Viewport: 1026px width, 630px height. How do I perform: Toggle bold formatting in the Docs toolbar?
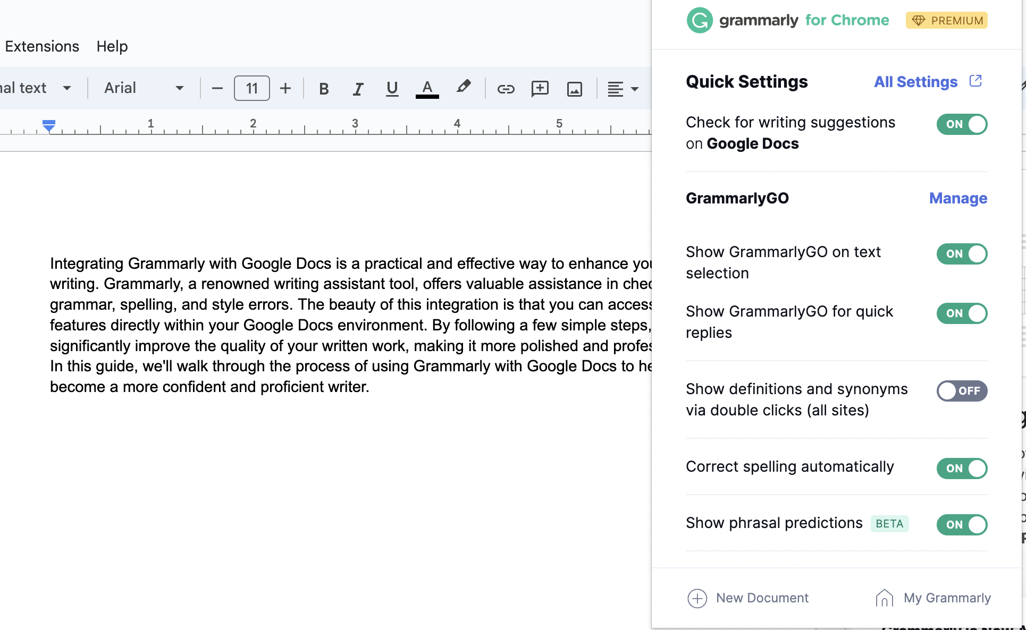pyautogui.click(x=324, y=89)
